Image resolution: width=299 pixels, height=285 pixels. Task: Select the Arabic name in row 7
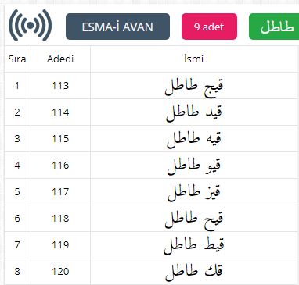point(194,245)
